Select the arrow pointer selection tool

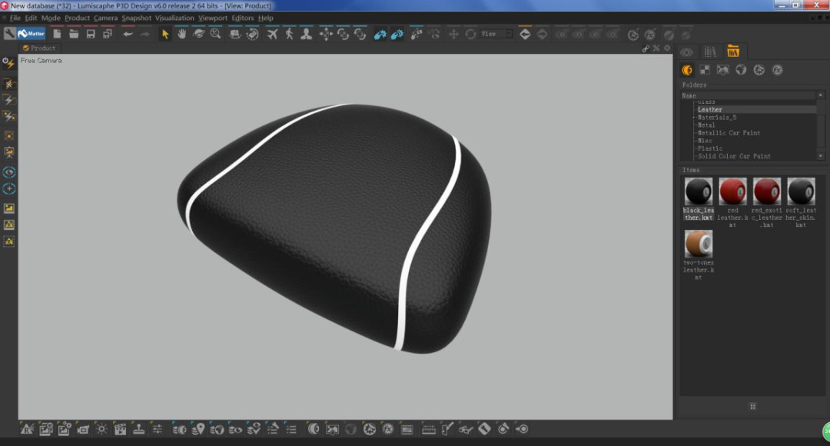pos(165,34)
